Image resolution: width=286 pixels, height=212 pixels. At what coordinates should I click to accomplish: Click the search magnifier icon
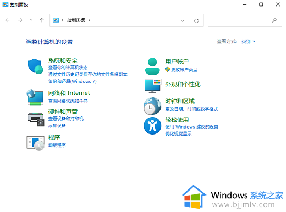274,20
